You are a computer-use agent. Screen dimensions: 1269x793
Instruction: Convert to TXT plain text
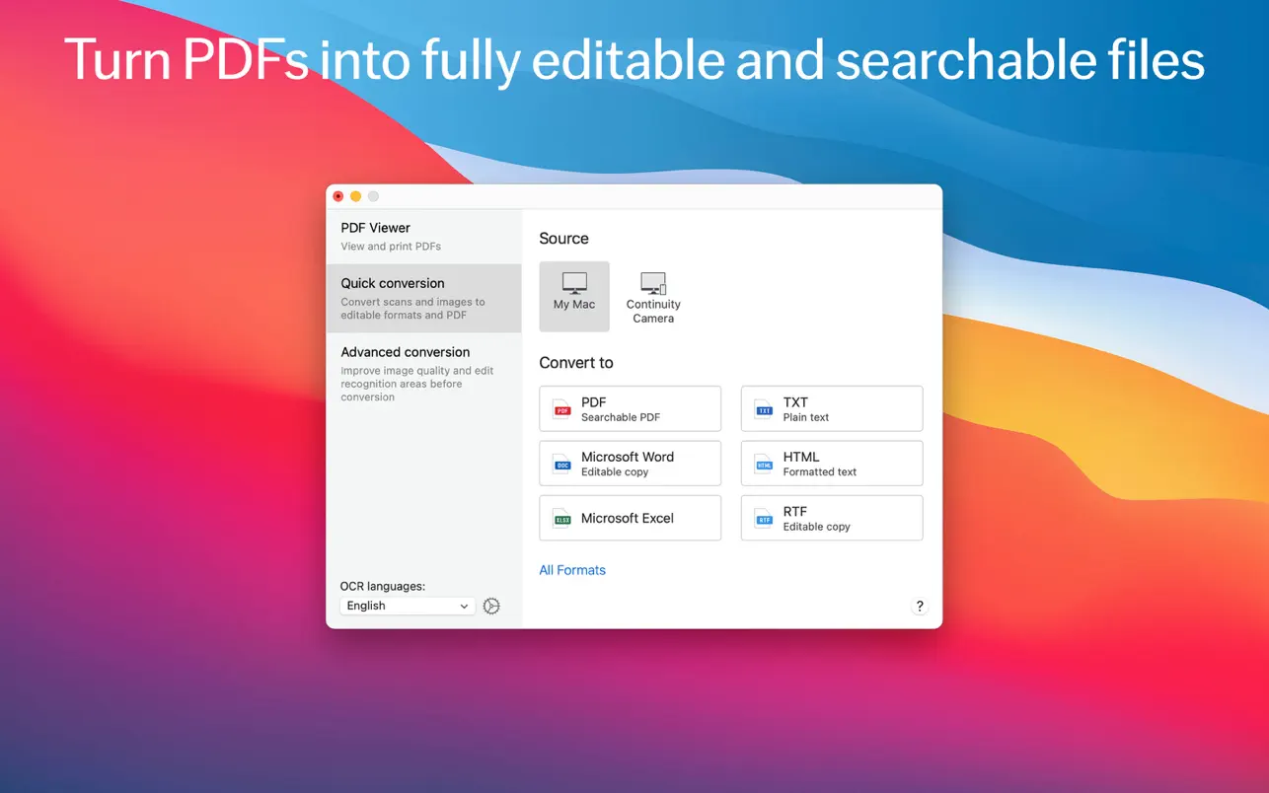click(832, 408)
